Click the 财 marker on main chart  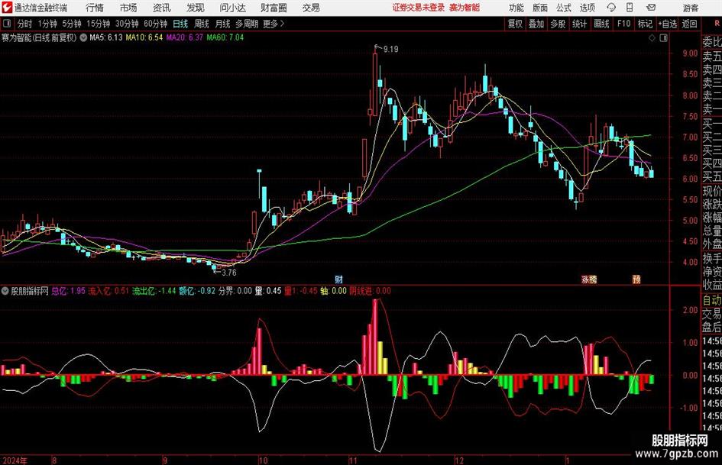tap(338, 279)
